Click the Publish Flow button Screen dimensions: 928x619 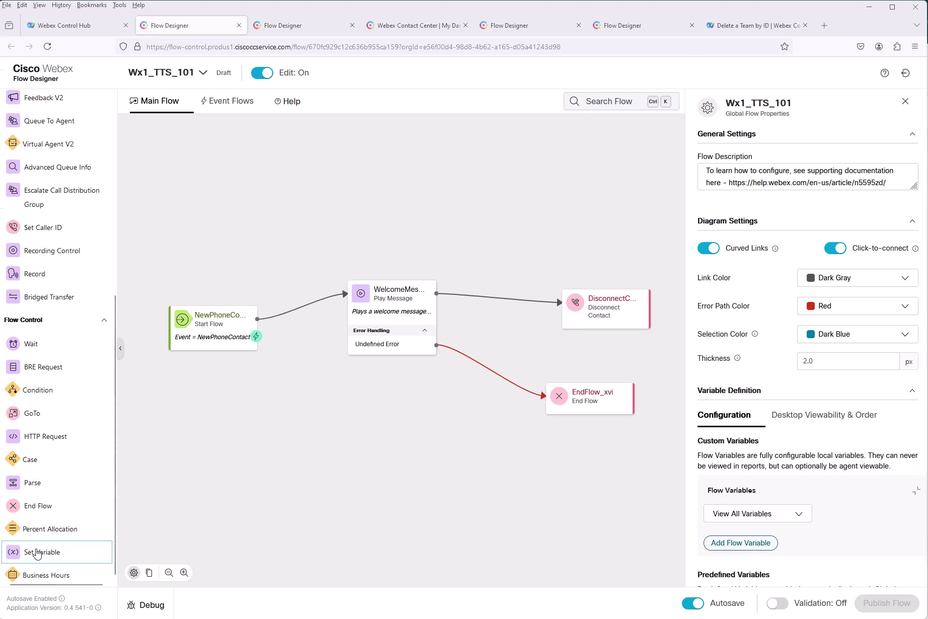[886, 603]
